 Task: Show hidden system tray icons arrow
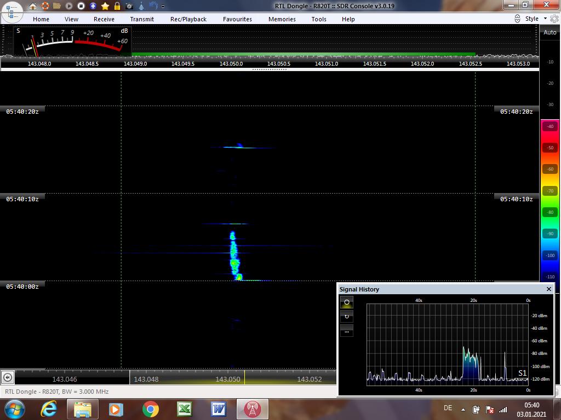pyautogui.click(x=463, y=410)
